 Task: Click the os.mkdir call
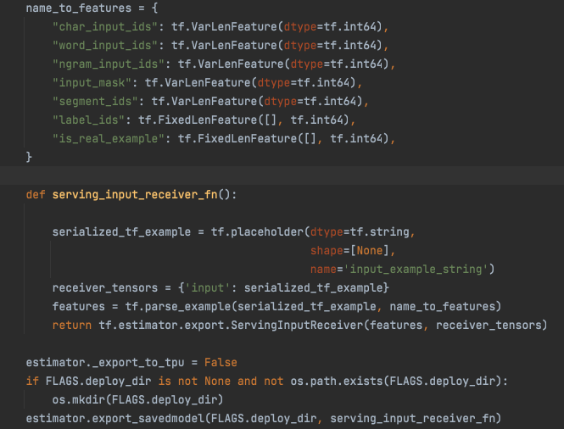click(x=78, y=400)
